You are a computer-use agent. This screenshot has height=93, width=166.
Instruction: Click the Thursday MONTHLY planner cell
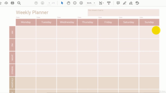(88, 83)
